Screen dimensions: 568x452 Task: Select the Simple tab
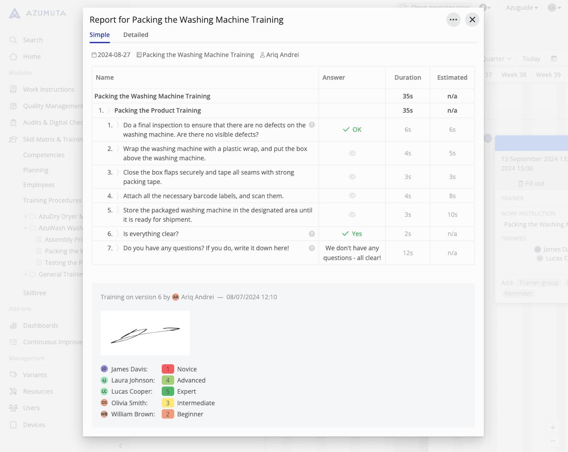click(99, 35)
